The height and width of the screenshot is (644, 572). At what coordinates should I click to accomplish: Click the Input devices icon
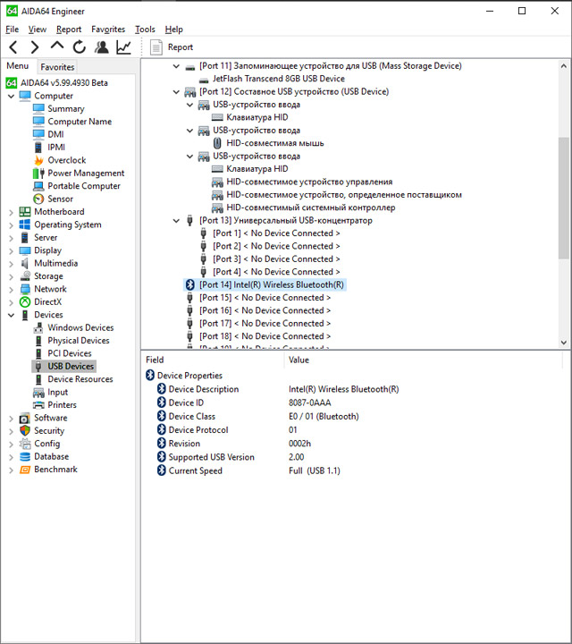click(38, 393)
